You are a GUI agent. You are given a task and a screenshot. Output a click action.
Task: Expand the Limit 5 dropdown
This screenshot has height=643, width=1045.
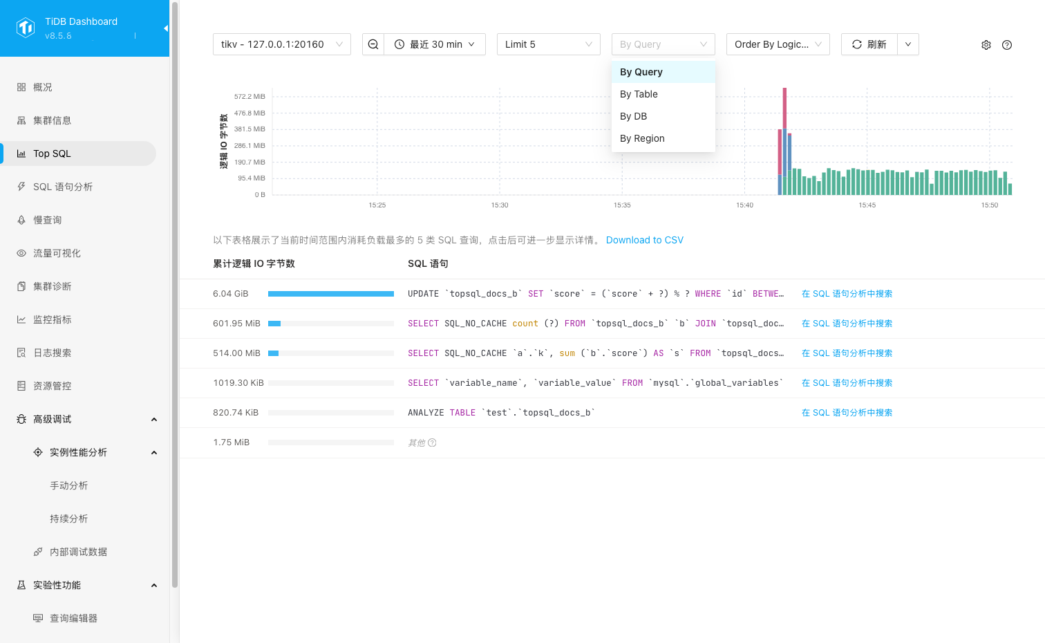pyautogui.click(x=549, y=44)
